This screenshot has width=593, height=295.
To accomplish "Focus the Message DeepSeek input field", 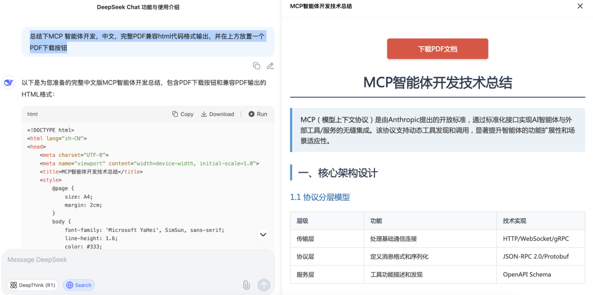I will click(x=138, y=260).
